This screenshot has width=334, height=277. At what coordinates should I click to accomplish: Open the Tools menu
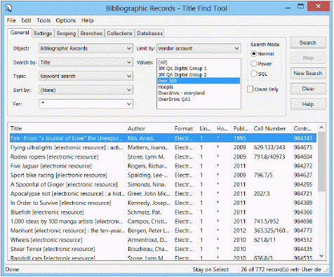pyautogui.click(x=44, y=20)
